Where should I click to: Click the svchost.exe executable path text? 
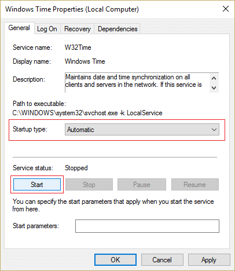(x=87, y=113)
